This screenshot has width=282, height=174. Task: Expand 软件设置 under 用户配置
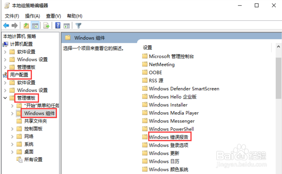[x=5, y=83]
